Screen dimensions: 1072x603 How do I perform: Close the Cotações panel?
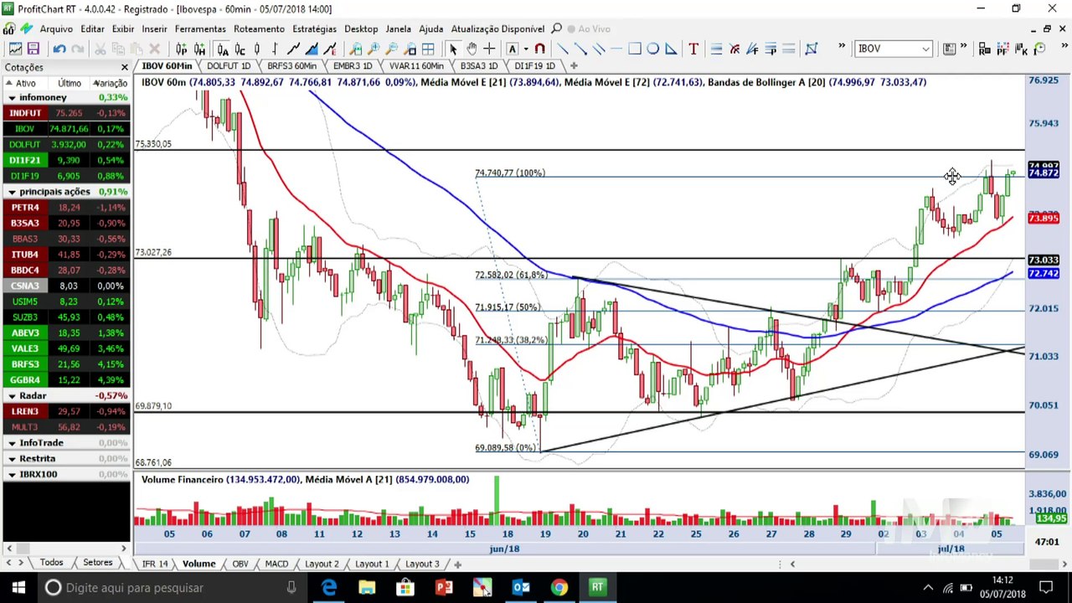tap(125, 67)
